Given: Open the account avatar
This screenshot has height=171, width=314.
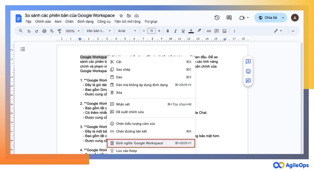Looking at the screenshot, I should 295,17.
